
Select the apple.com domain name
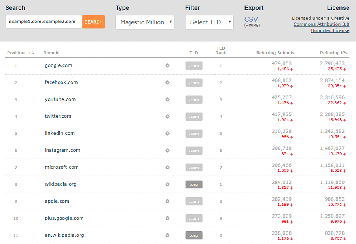click(57, 201)
